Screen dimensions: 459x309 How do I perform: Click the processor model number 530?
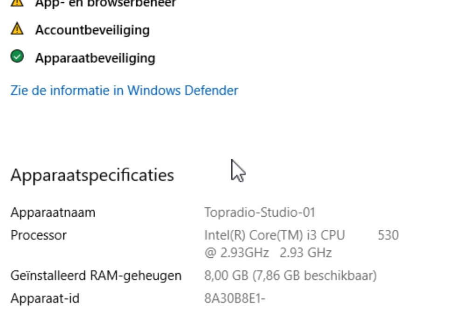coord(388,235)
